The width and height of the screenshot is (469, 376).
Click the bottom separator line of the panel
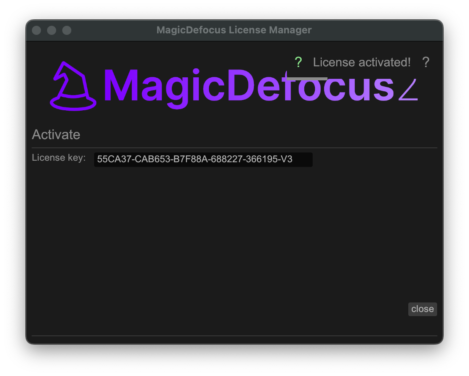pos(234,336)
